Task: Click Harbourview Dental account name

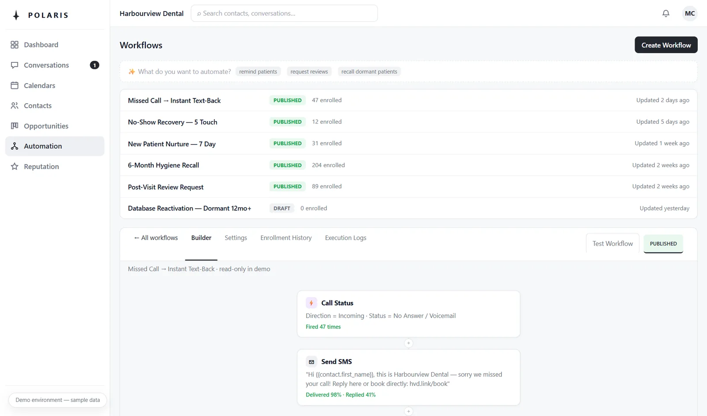Action: [x=152, y=13]
